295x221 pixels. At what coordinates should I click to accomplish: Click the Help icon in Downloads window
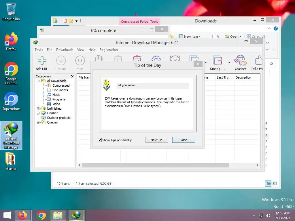276,28
